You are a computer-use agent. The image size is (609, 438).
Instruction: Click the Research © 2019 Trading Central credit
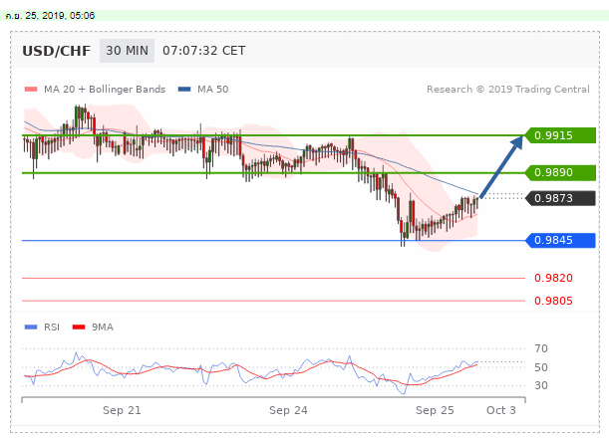tap(508, 90)
